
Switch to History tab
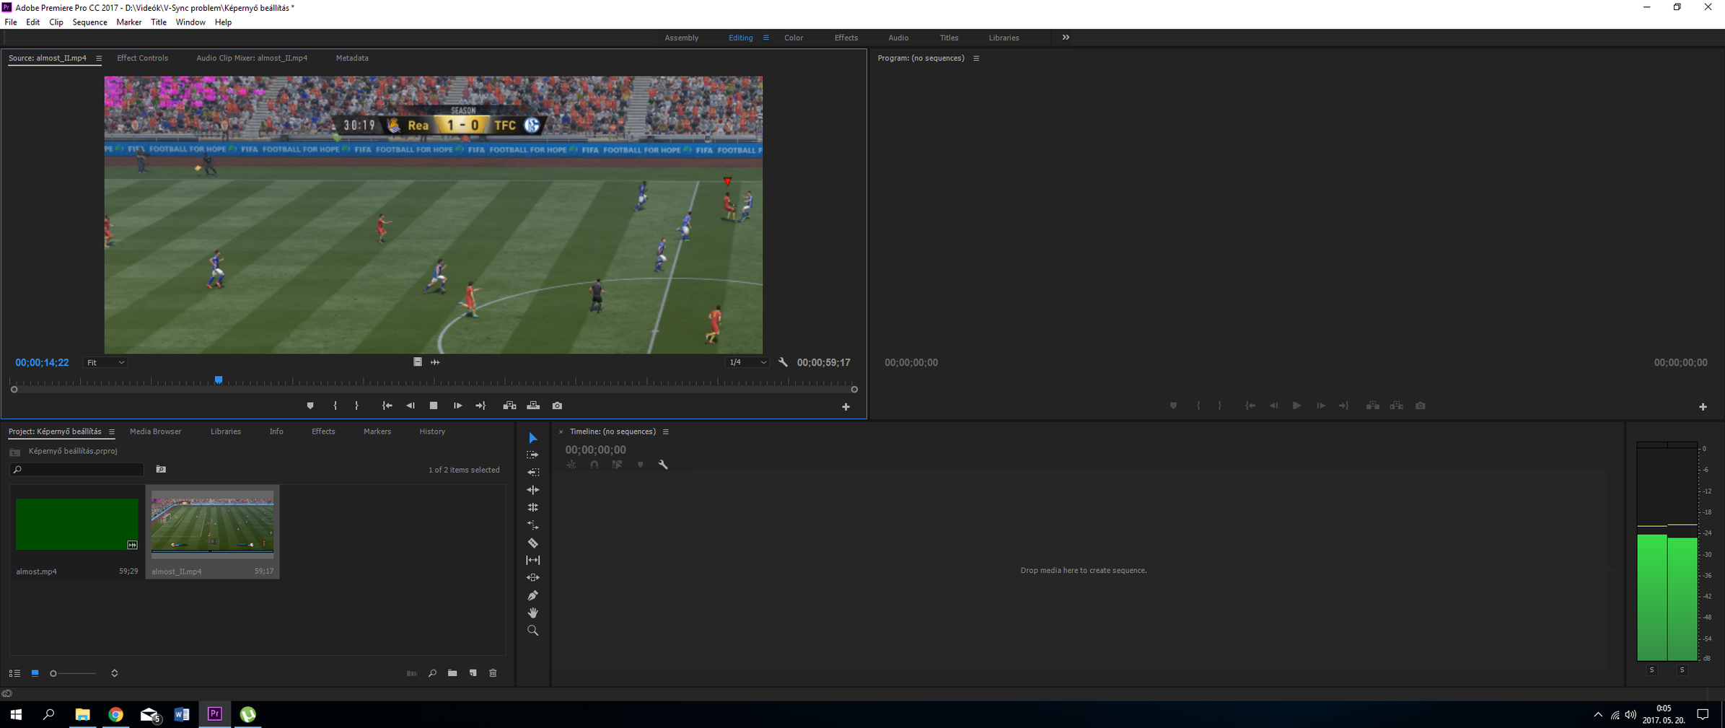click(x=432, y=431)
